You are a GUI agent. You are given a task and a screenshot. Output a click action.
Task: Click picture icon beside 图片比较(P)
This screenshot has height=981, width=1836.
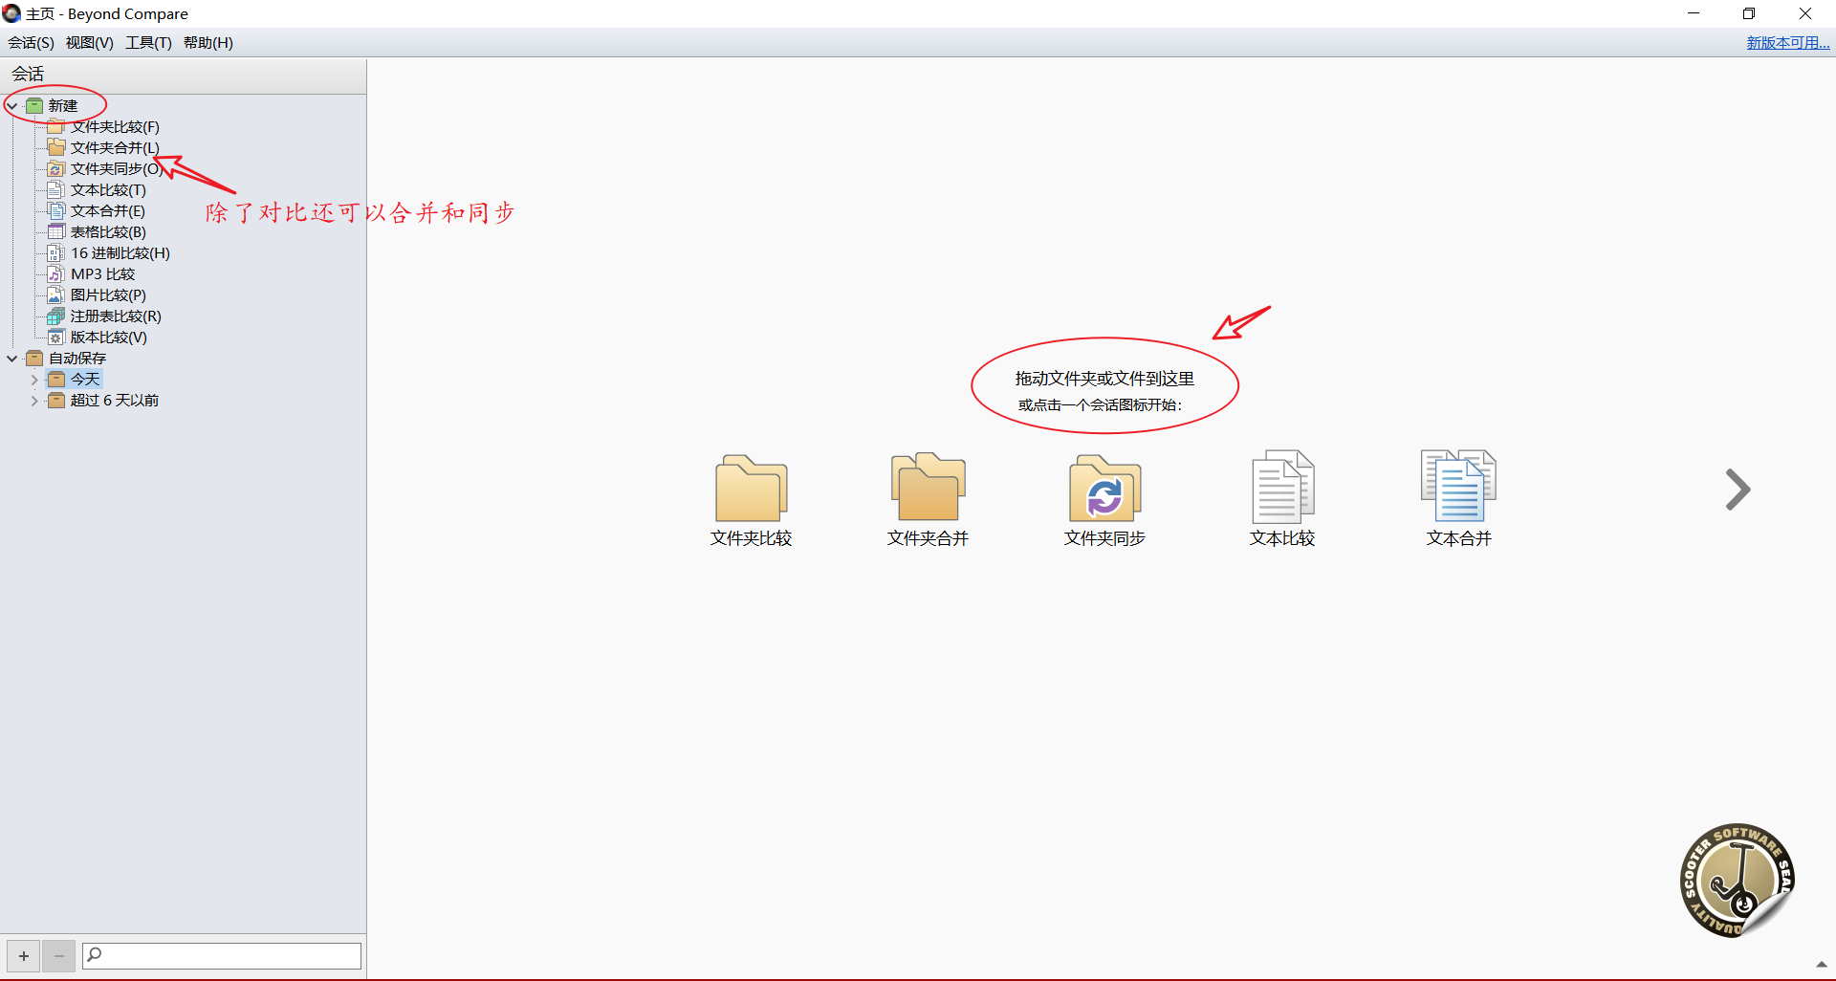point(56,294)
